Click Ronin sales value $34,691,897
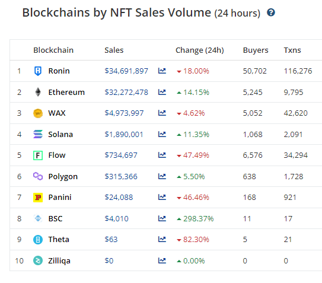 pyautogui.click(x=126, y=71)
